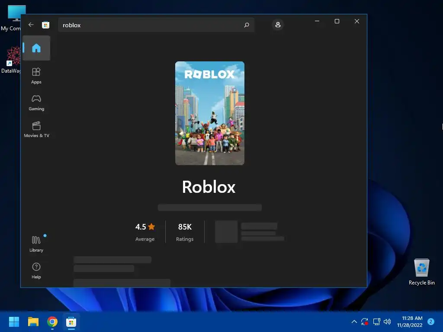443x332 pixels.
Task: Open File Explorer from the taskbar
Action: point(33,322)
